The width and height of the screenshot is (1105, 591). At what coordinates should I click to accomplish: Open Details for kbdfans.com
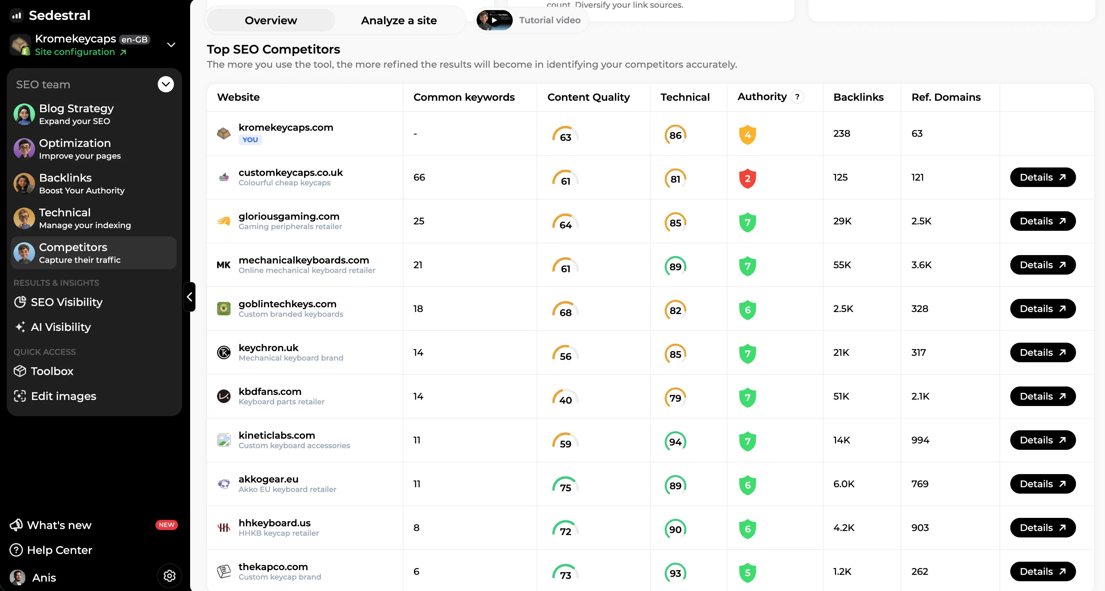tap(1043, 396)
